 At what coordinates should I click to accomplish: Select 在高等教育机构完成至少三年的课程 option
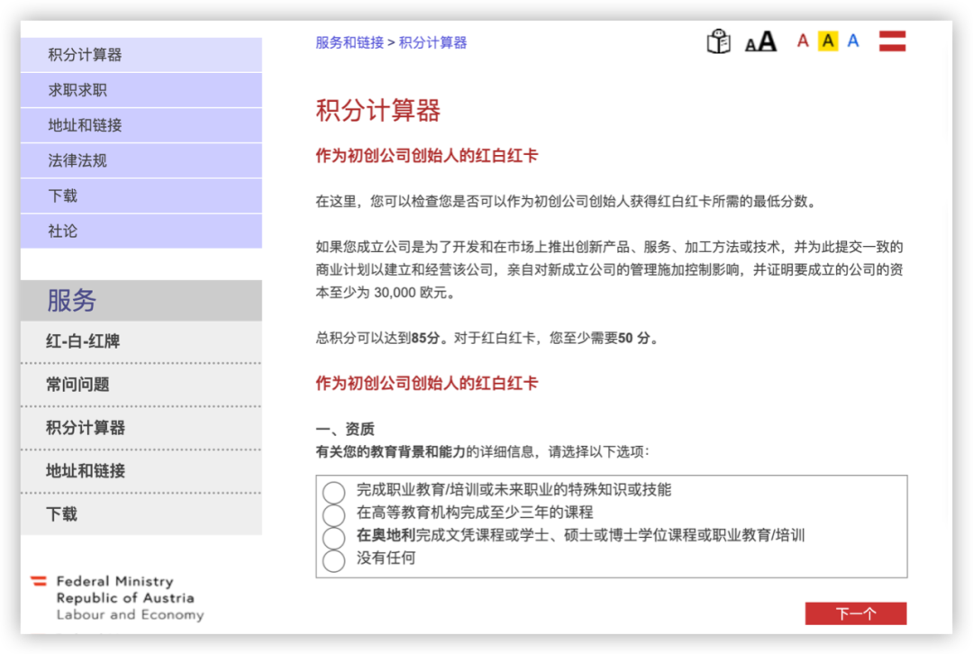point(334,515)
